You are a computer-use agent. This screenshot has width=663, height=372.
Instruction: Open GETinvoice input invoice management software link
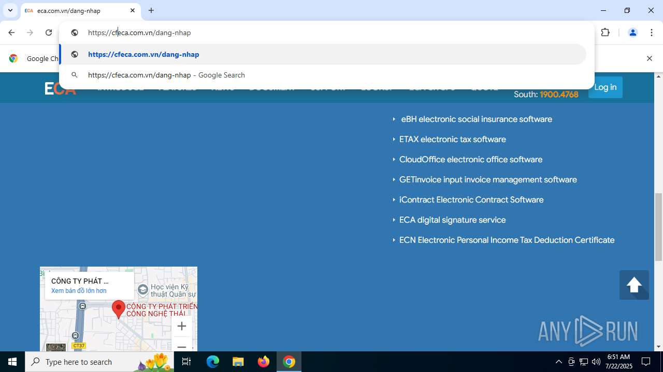point(488,180)
